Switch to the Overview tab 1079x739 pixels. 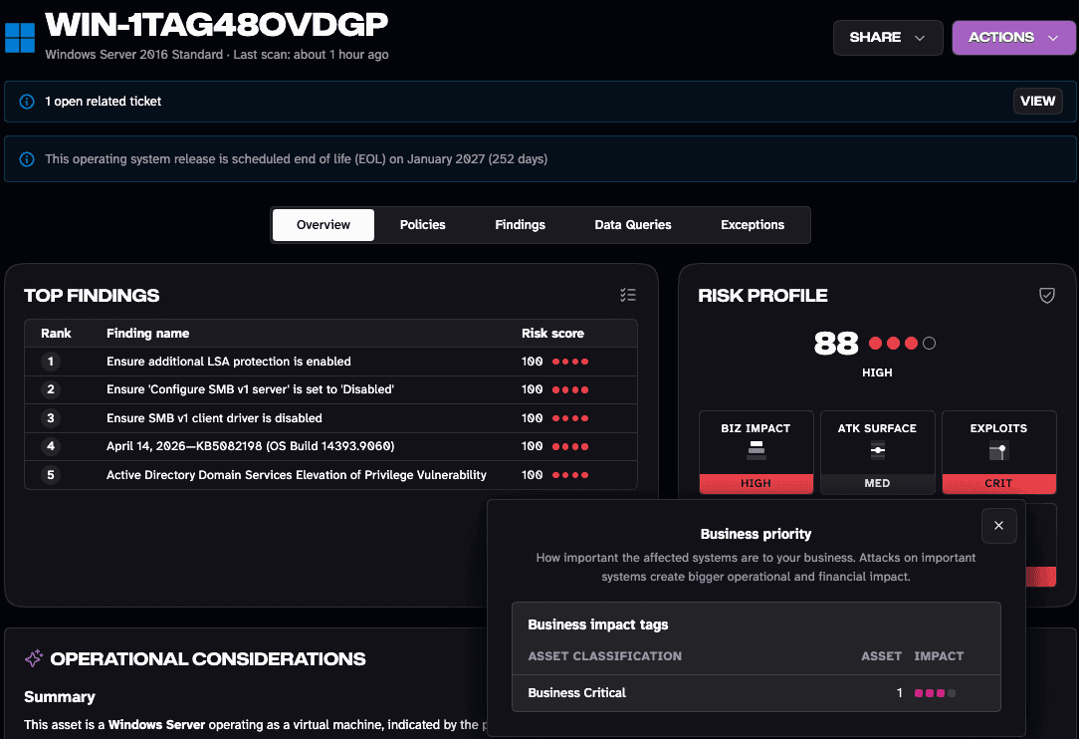(x=324, y=224)
